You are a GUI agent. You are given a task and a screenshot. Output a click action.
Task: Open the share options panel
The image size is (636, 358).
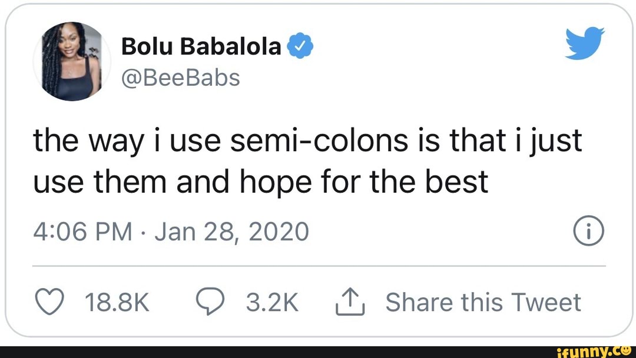click(x=350, y=302)
